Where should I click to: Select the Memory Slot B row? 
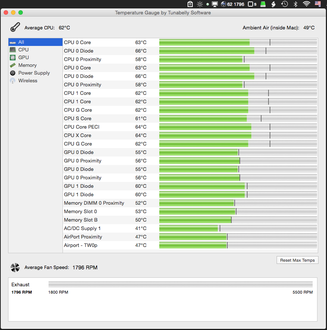coord(190,220)
